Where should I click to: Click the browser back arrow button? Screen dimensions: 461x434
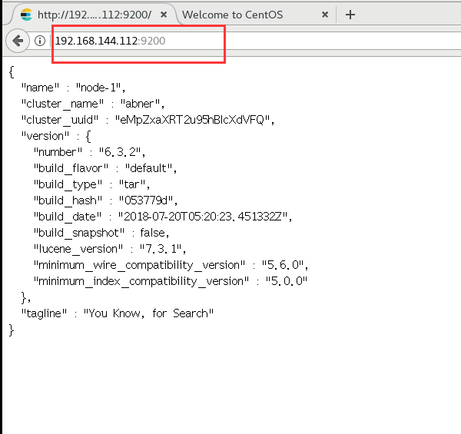(x=18, y=41)
